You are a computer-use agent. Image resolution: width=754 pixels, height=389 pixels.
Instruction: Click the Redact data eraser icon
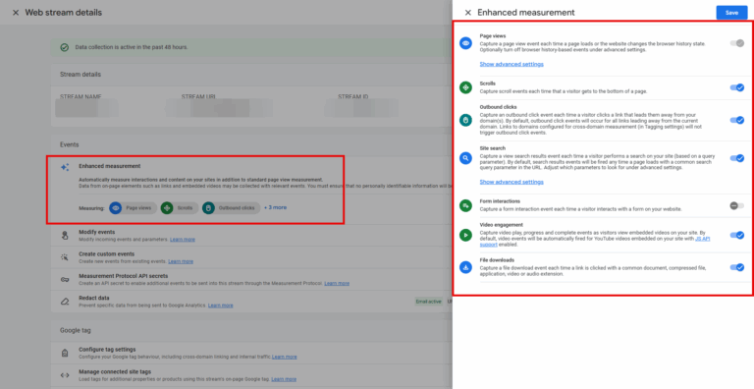tap(65, 302)
